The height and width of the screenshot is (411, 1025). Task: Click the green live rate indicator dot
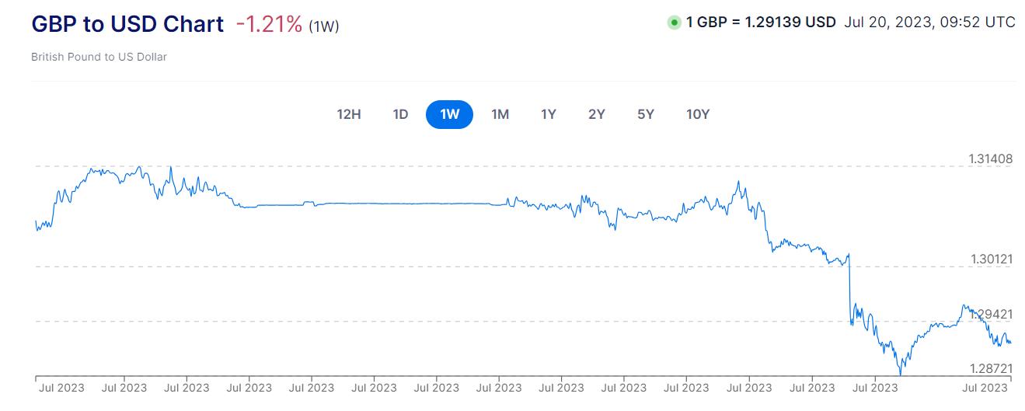pos(674,23)
